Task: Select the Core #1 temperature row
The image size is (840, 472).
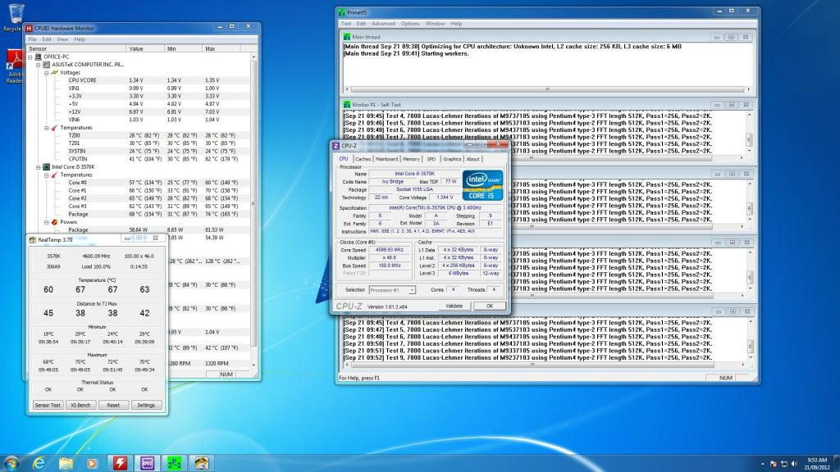Action: (x=138, y=190)
